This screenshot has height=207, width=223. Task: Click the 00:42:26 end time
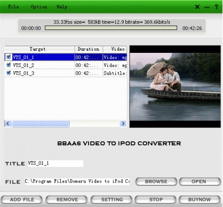[x=192, y=28]
